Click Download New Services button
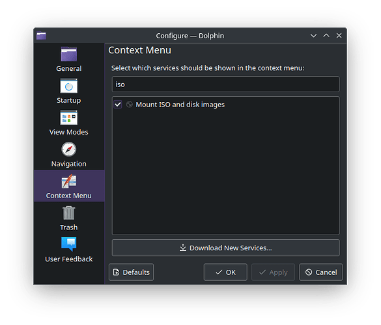The height and width of the screenshot is (325, 381). pos(225,248)
